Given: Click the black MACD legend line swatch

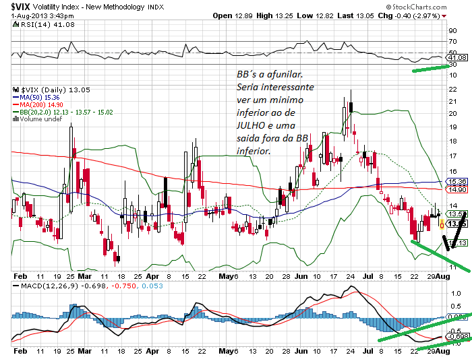Looking at the screenshot, I should pyautogui.click(x=16, y=286).
